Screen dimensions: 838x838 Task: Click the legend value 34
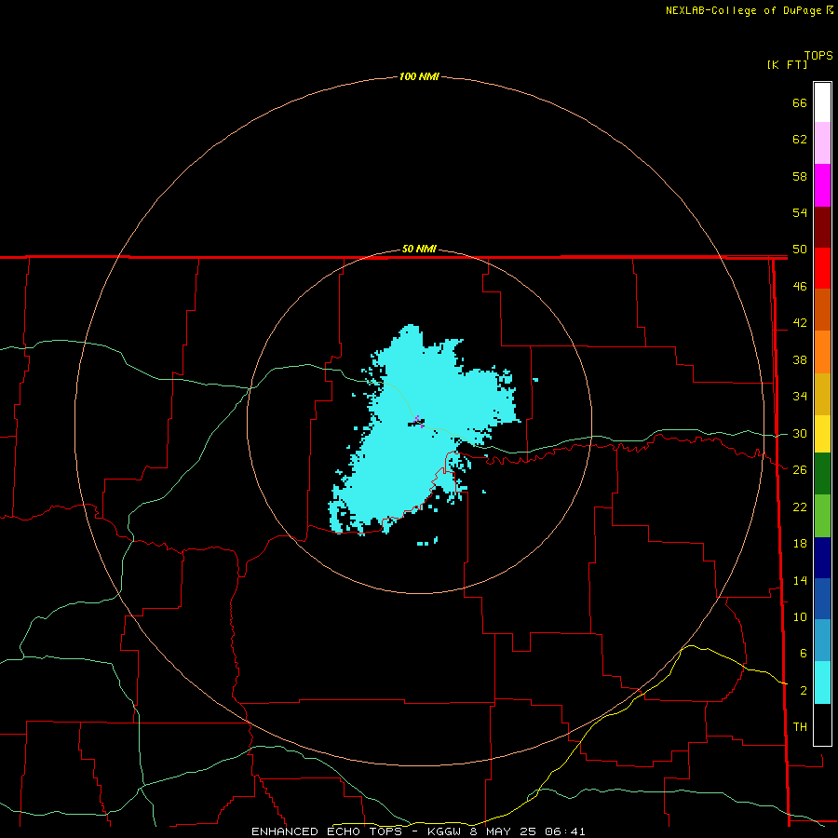(x=800, y=397)
